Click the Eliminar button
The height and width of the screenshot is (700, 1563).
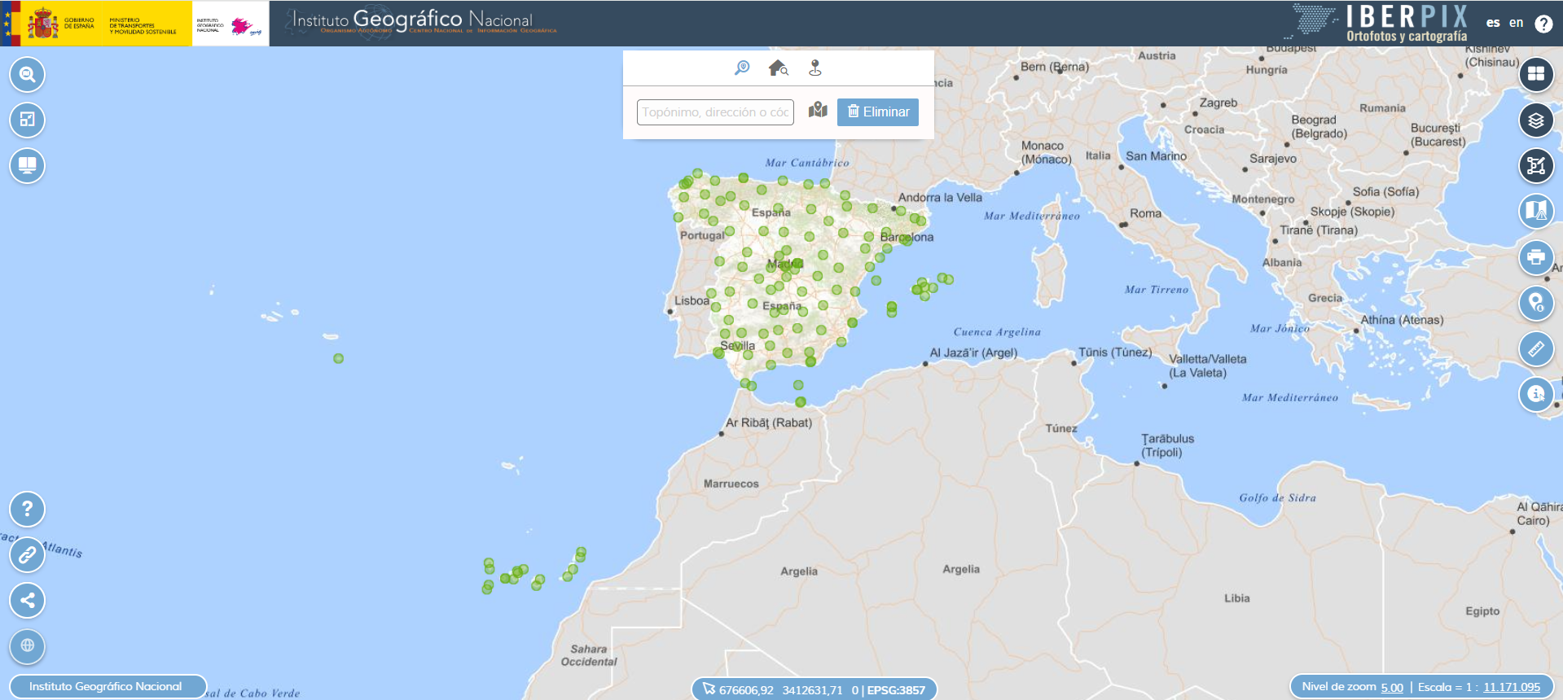(877, 112)
